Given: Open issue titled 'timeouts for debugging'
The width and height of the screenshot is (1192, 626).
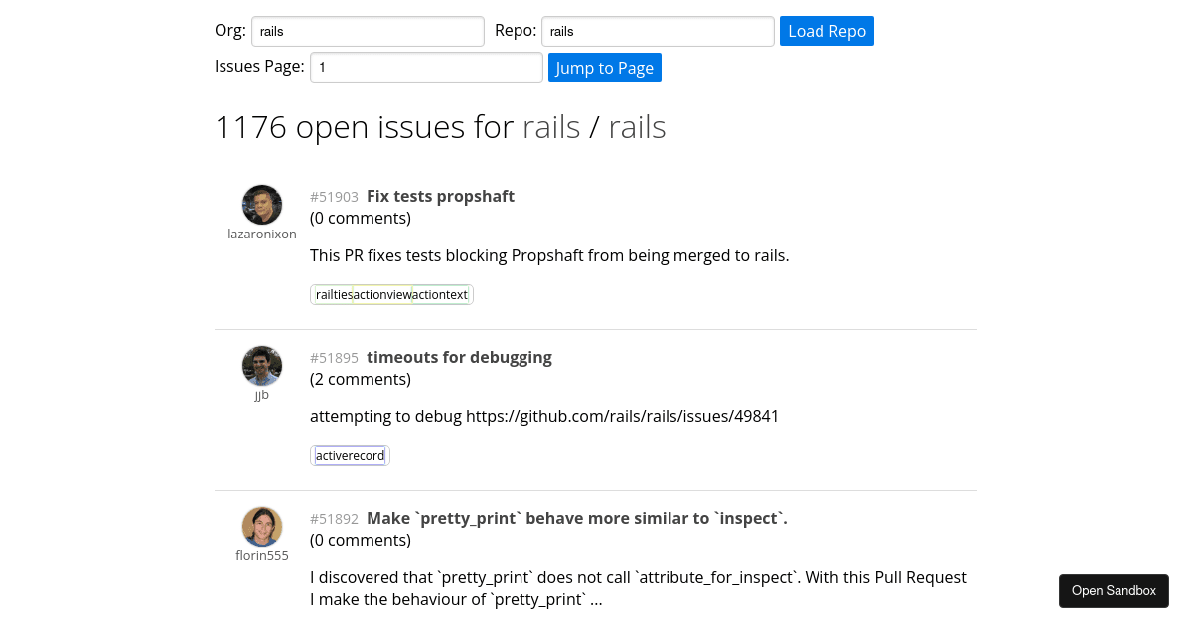Looking at the screenshot, I should pos(459,357).
